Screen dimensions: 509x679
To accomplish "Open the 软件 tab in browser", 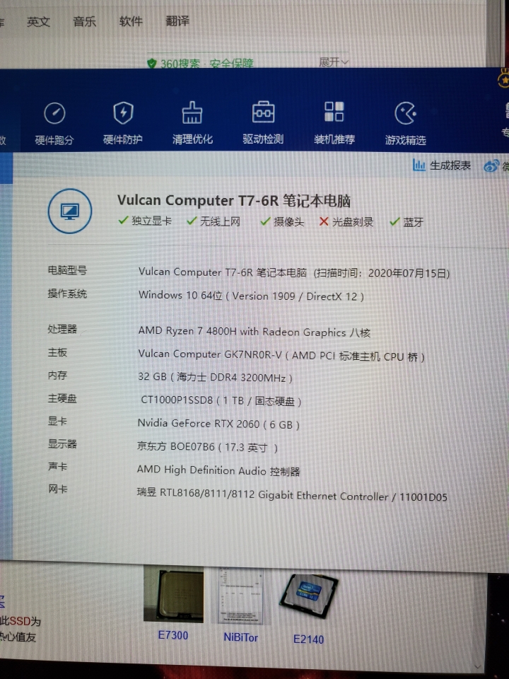I will (131, 21).
